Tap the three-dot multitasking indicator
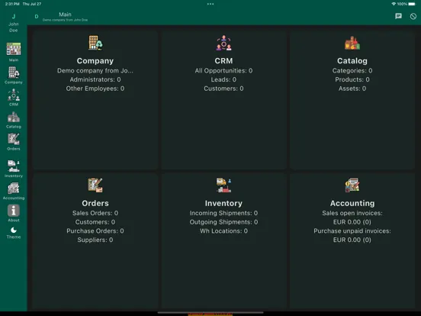This screenshot has height=316, width=421. coord(210,4)
